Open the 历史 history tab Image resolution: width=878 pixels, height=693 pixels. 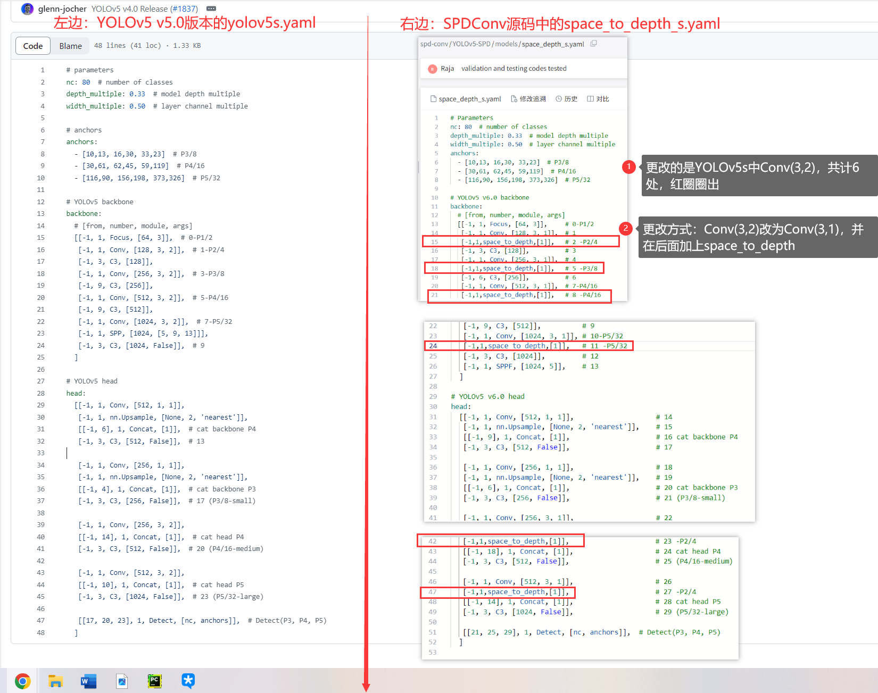[567, 99]
